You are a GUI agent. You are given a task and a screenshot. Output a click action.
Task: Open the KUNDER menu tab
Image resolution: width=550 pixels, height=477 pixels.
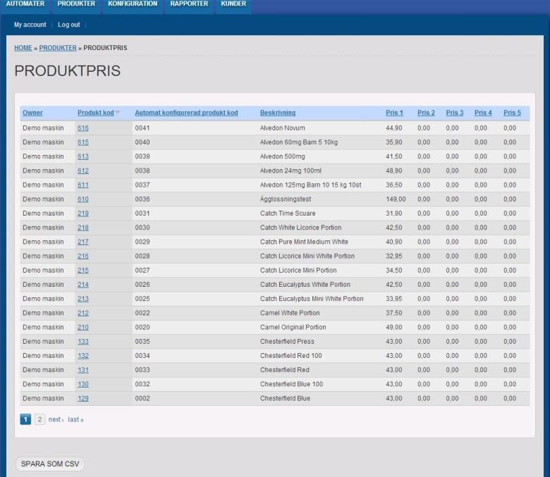pyautogui.click(x=233, y=4)
